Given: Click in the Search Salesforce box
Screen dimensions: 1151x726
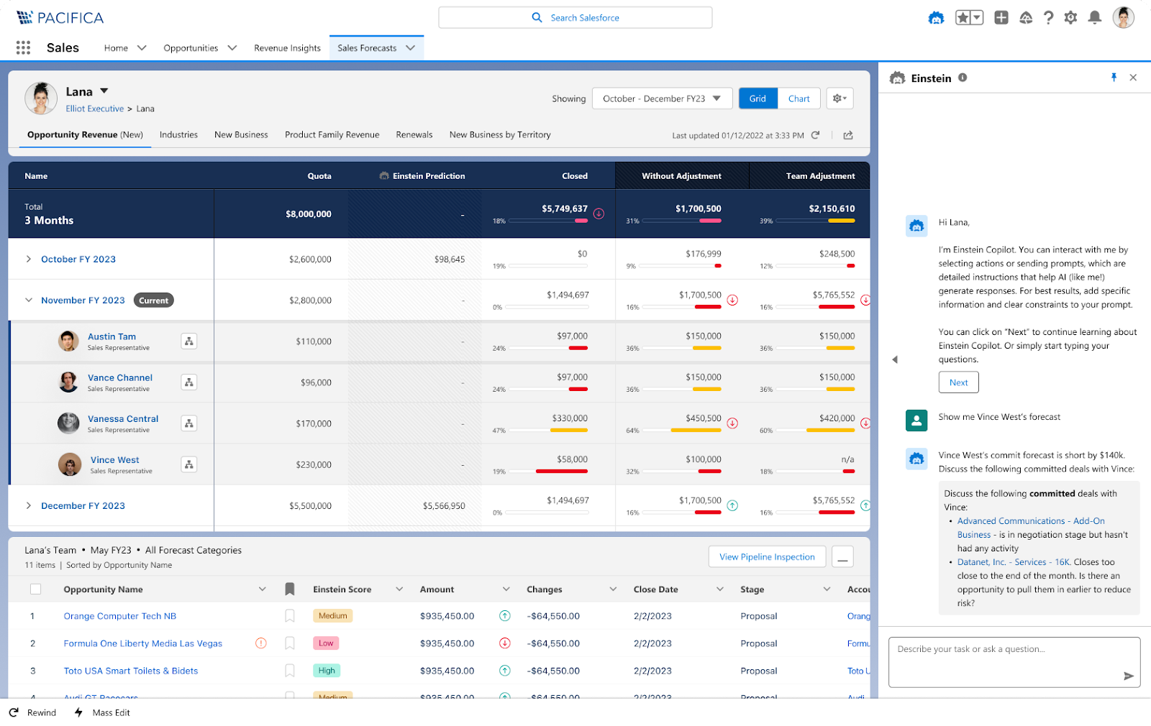Looking at the screenshot, I should (575, 18).
